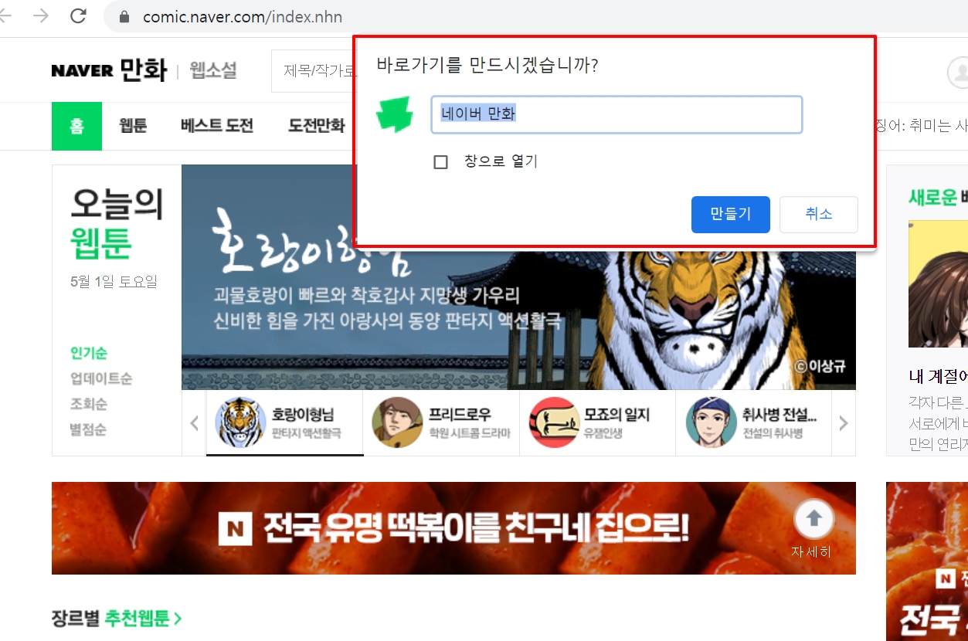968x641 pixels.
Task: Click the carousel next arrow
Action: (844, 423)
